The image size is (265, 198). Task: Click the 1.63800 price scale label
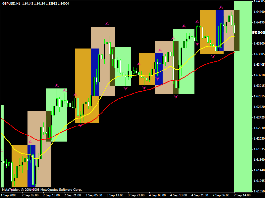coord(259,44)
